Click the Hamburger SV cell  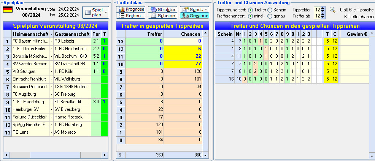(x=30, y=109)
